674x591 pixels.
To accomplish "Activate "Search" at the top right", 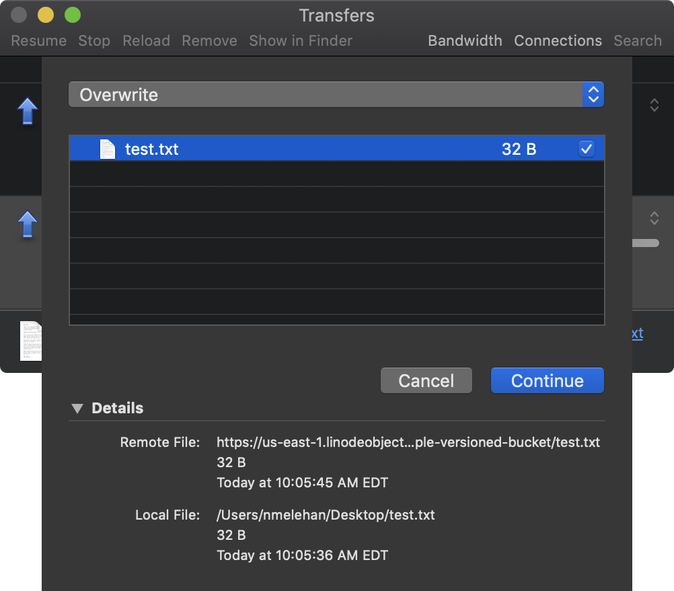I will (x=637, y=41).
